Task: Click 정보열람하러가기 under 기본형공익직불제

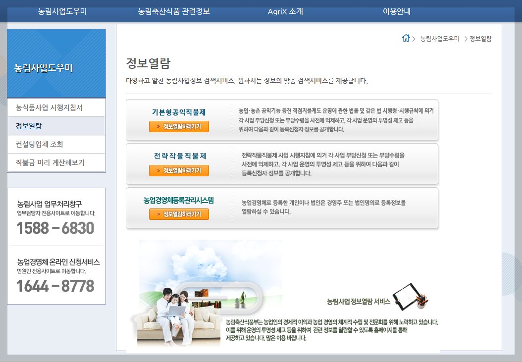Action: (179, 127)
